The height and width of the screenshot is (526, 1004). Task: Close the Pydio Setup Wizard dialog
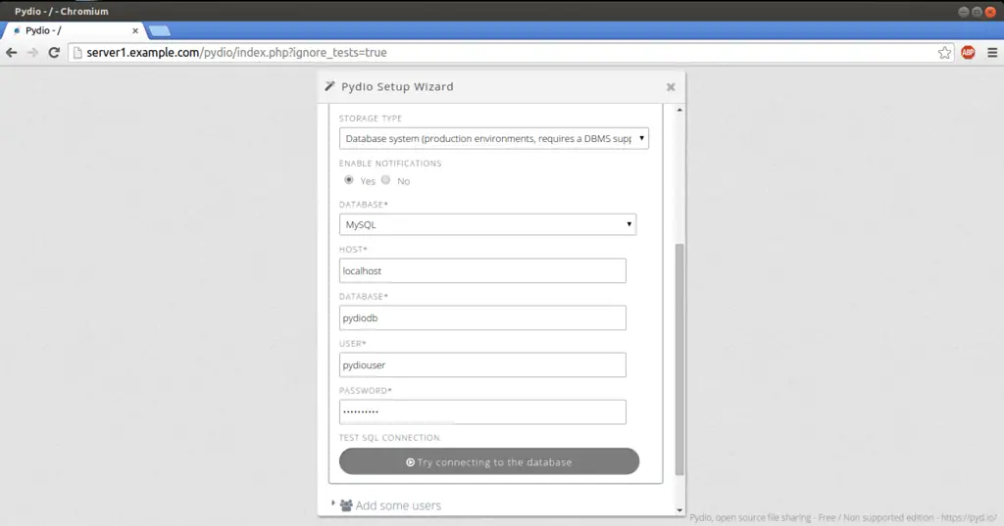[671, 87]
